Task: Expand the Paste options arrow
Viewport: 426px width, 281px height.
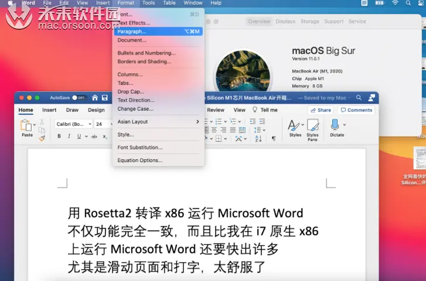Action: point(35,125)
